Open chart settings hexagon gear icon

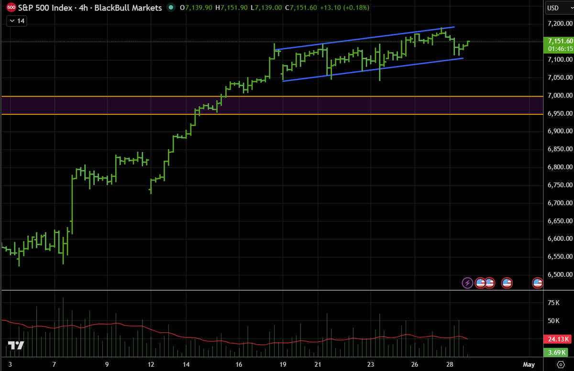[x=560, y=364]
